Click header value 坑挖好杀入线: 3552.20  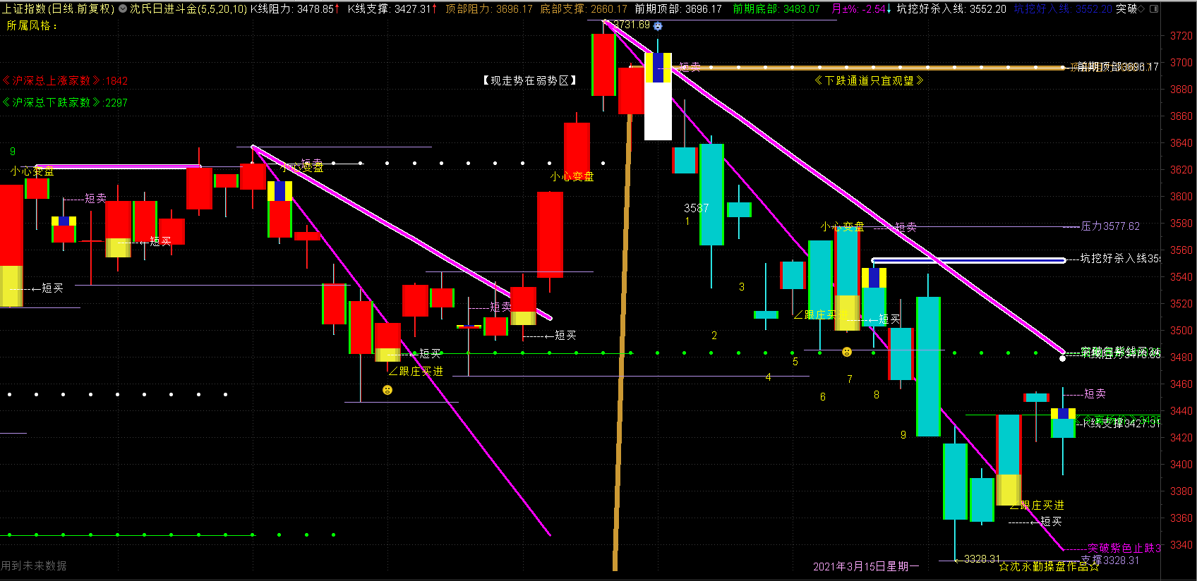(x=951, y=9)
